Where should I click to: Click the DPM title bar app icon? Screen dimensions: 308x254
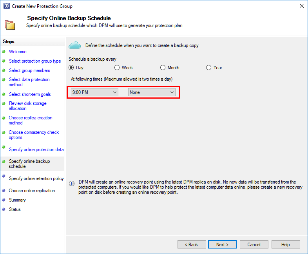pyautogui.click(x=7, y=6)
